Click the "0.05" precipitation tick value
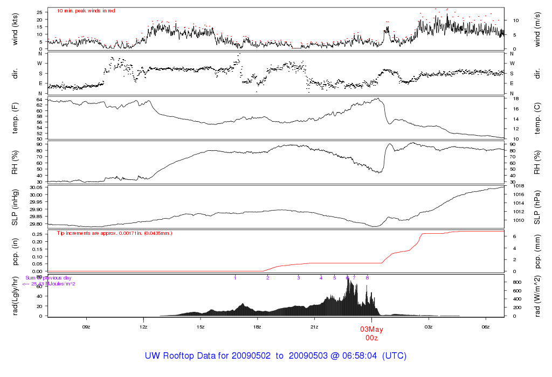The height and width of the screenshot is (377, 552). 37,264
